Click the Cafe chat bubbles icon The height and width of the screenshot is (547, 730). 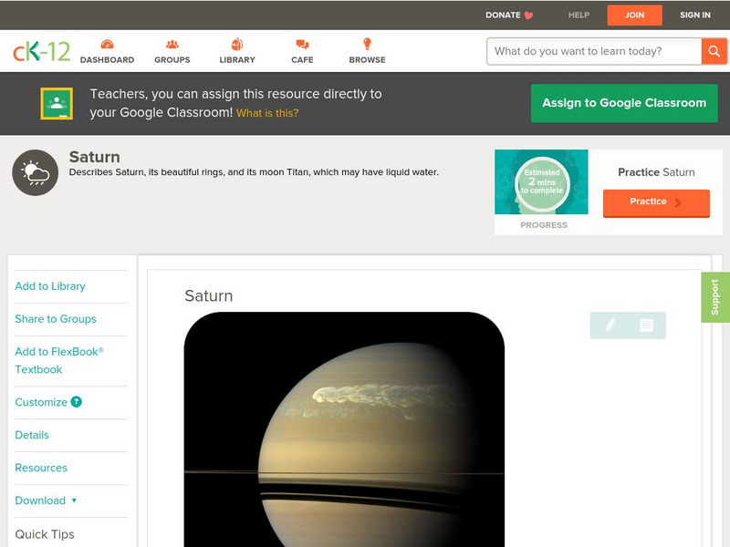pyautogui.click(x=302, y=44)
